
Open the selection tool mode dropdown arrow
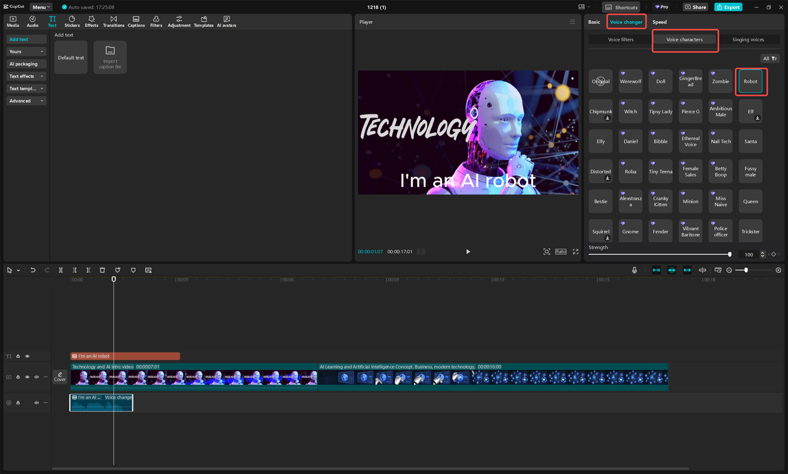tap(18, 270)
